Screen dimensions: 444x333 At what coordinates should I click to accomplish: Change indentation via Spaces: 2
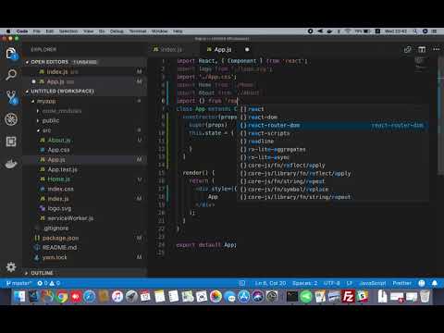[304, 283]
